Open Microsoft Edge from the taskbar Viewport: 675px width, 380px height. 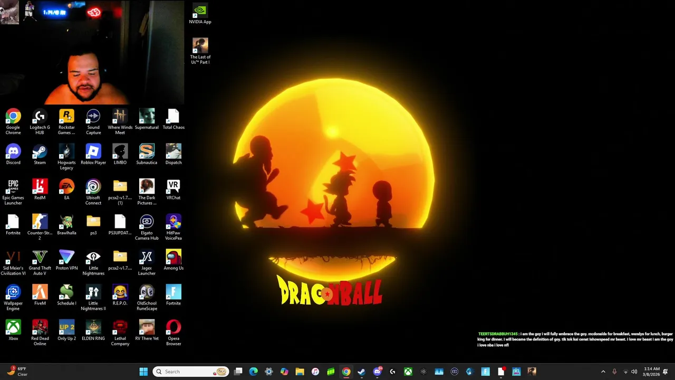pyautogui.click(x=254, y=372)
